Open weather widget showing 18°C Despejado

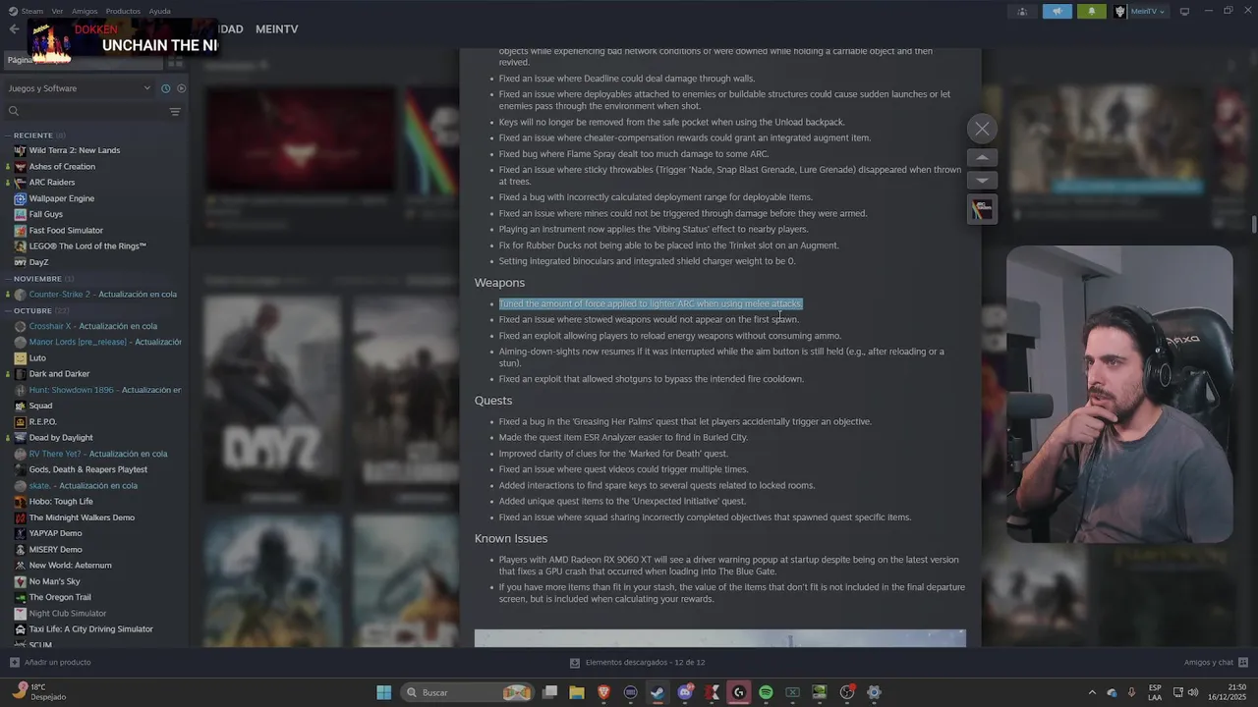(39, 692)
